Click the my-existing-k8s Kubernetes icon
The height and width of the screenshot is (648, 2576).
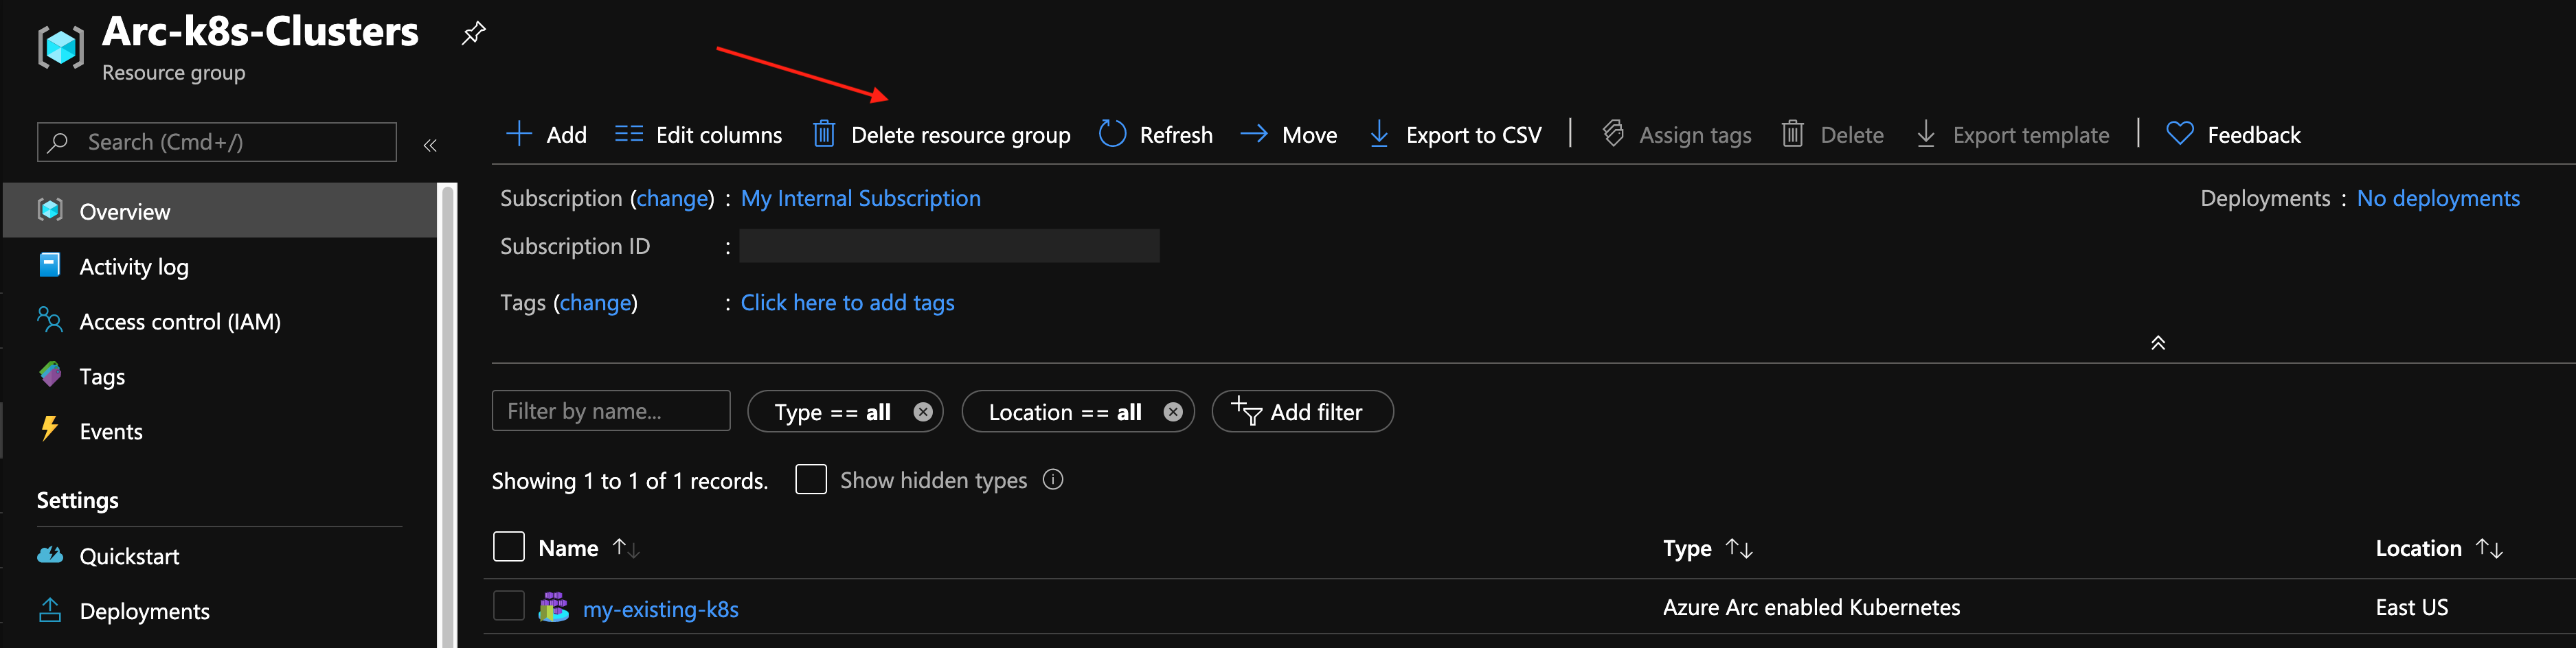(553, 607)
